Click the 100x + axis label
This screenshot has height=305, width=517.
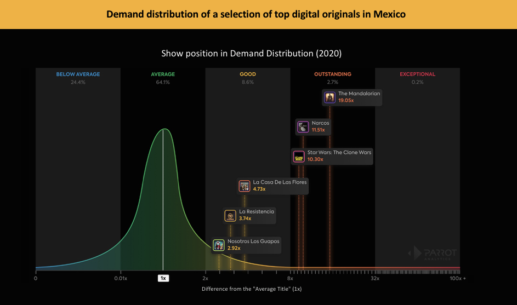tap(458, 279)
